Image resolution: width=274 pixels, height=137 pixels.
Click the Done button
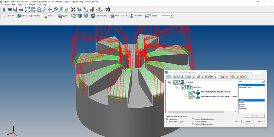pyautogui.click(x=248, y=121)
